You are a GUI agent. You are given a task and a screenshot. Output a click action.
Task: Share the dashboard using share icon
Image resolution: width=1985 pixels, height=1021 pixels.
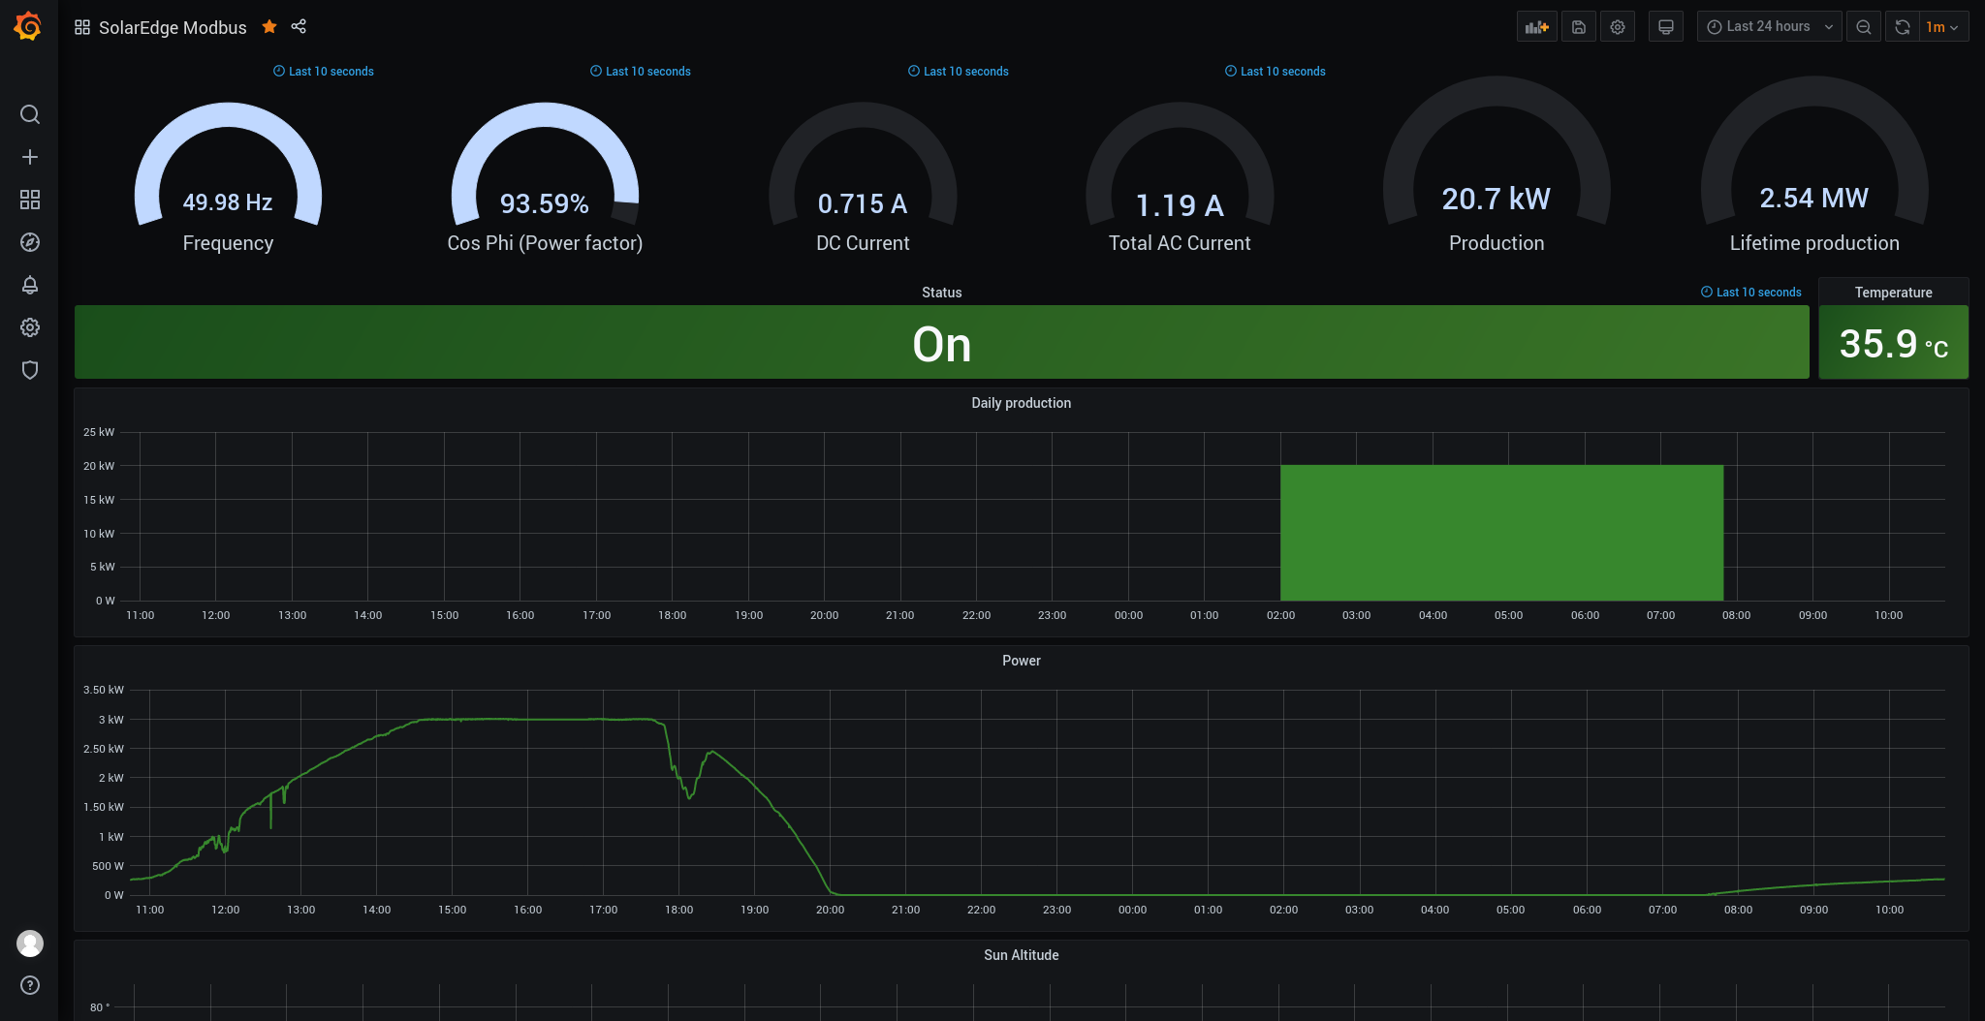coord(299,26)
